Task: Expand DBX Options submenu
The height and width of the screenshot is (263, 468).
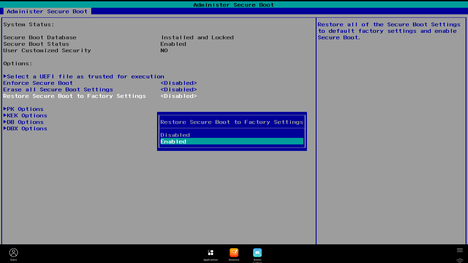Action: (26, 129)
